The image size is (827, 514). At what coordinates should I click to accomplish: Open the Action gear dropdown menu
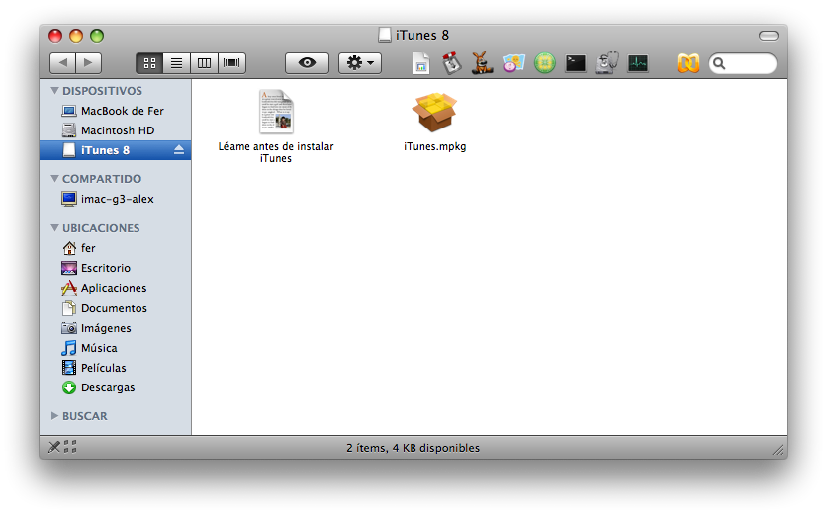(360, 63)
